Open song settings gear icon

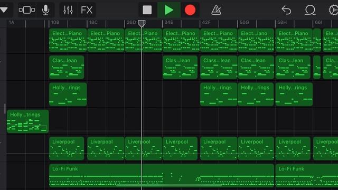(333, 10)
